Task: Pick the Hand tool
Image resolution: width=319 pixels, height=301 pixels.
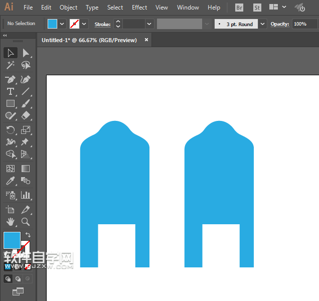Action: tap(10, 221)
